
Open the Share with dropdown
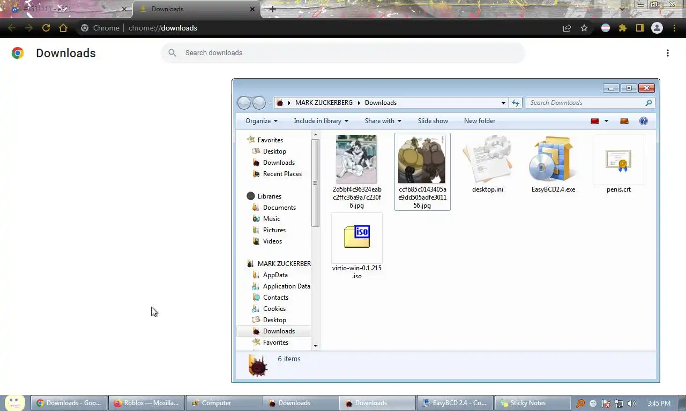coord(383,121)
